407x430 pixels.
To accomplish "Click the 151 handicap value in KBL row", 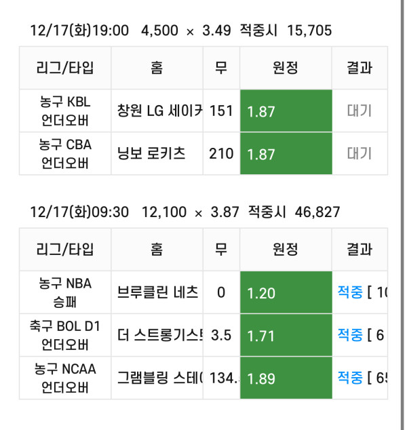I will (x=221, y=111).
